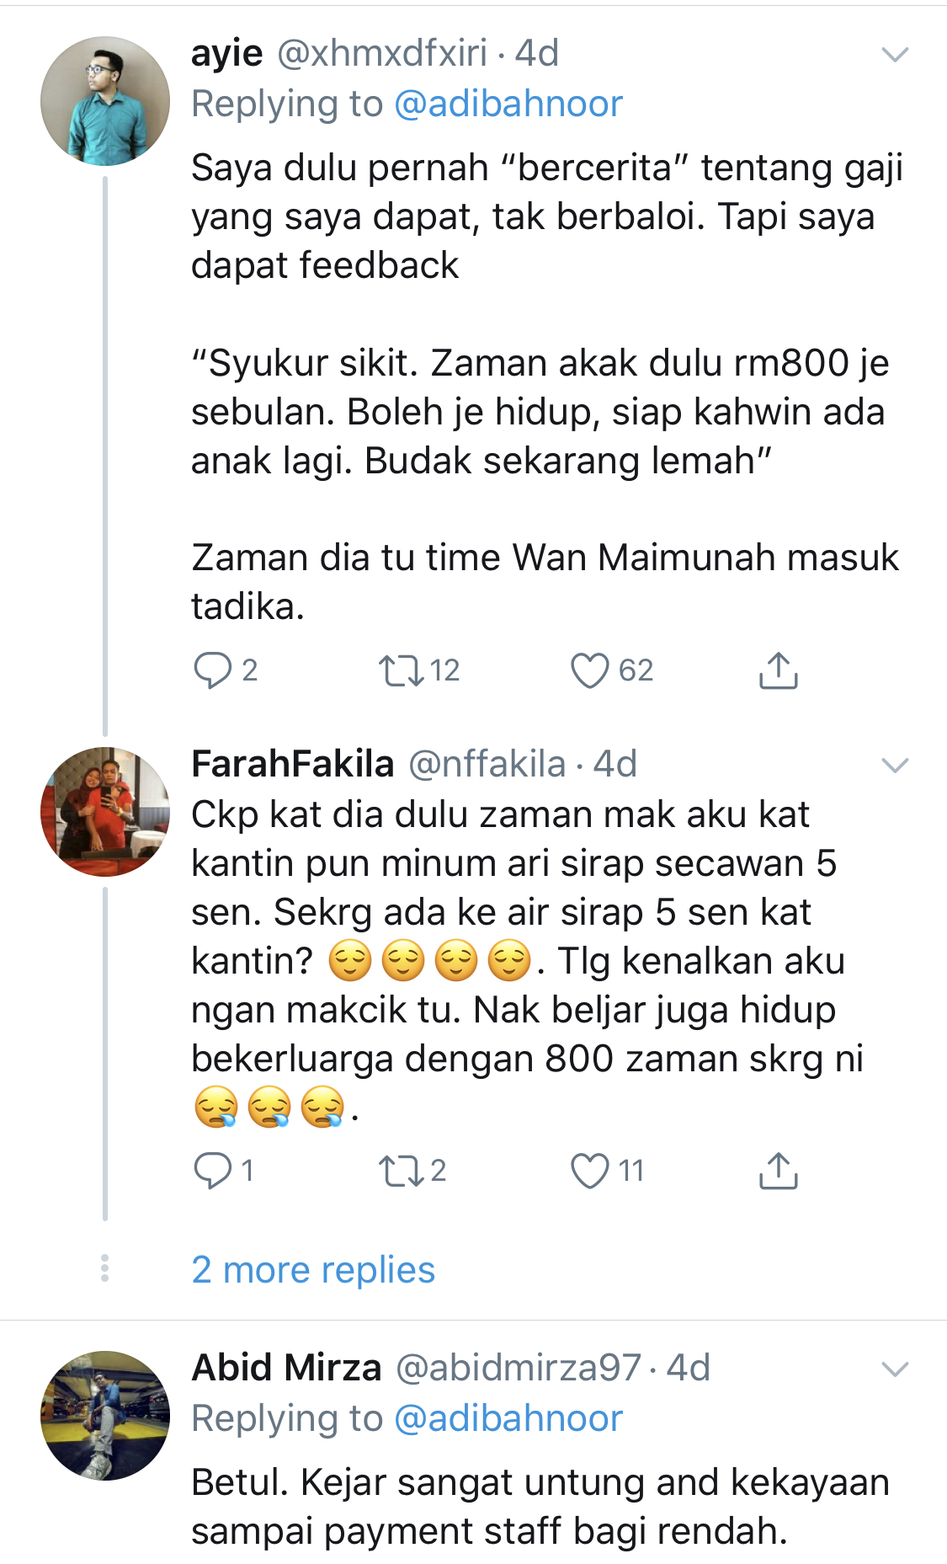Like ayie's tweet with 62 likes
Viewport: 947px width, 1564px height.
click(x=589, y=670)
